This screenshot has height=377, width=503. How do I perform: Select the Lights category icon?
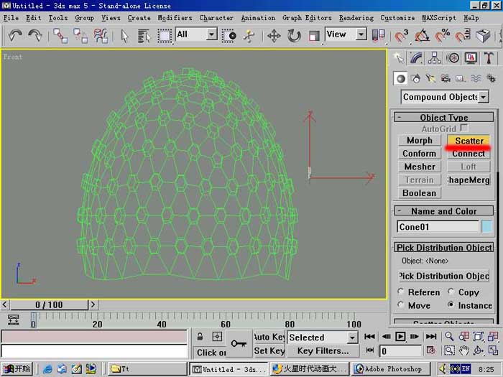pos(430,78)
